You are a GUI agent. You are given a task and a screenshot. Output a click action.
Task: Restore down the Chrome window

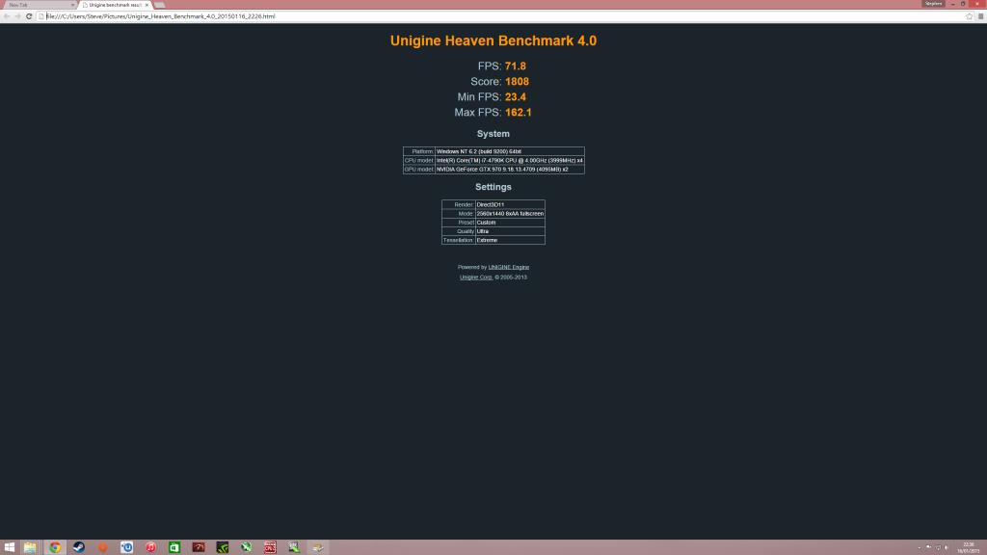point(963,4)
